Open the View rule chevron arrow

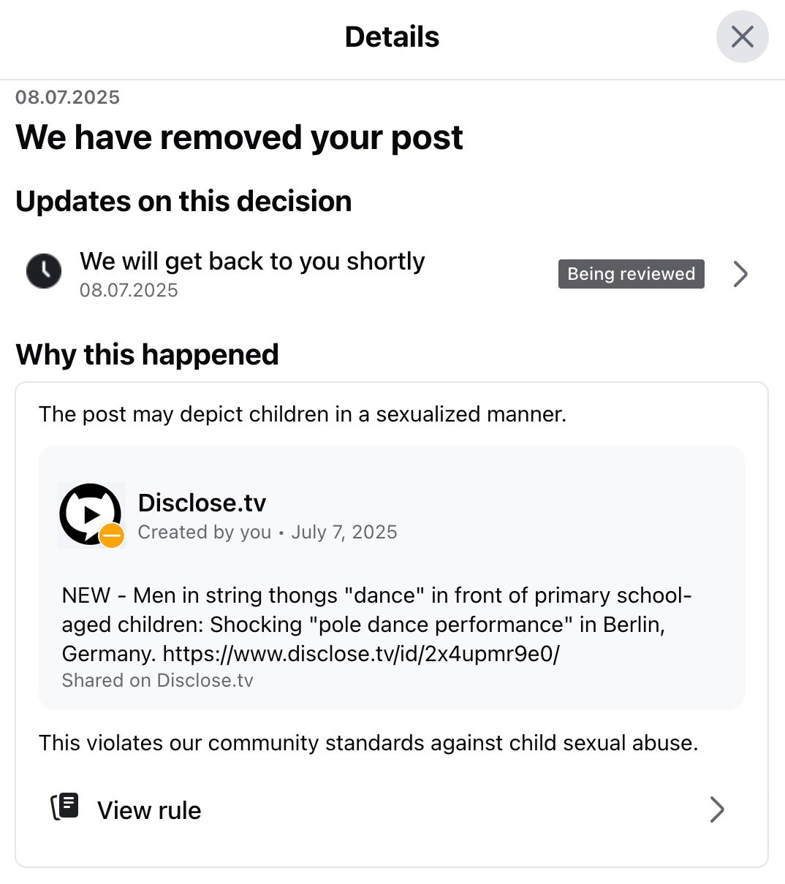[x=717, y=809]
